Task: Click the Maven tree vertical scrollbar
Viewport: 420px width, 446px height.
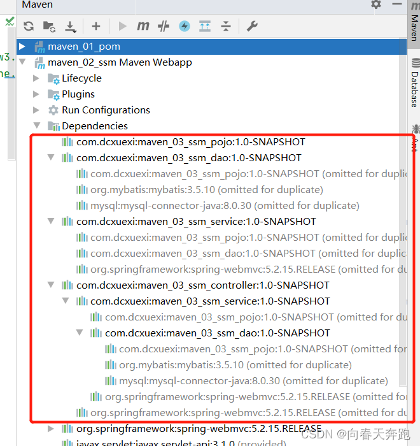Action: (x=403, y=213)
